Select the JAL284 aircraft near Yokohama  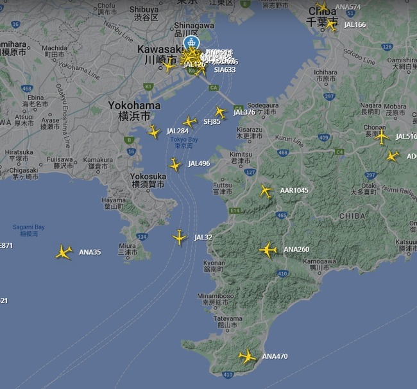coord(154,132)
